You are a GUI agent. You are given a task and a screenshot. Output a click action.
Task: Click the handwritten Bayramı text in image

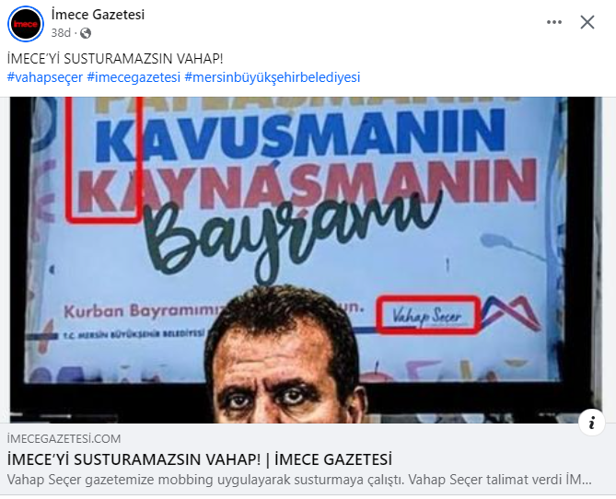(x=295, y=236)
